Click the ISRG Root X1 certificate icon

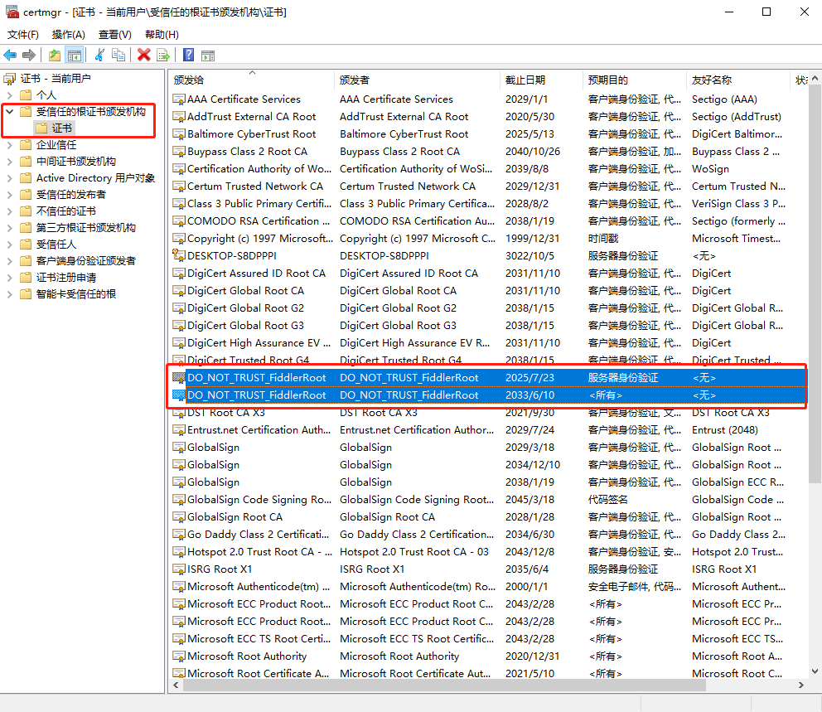click(x=179, y=569)
